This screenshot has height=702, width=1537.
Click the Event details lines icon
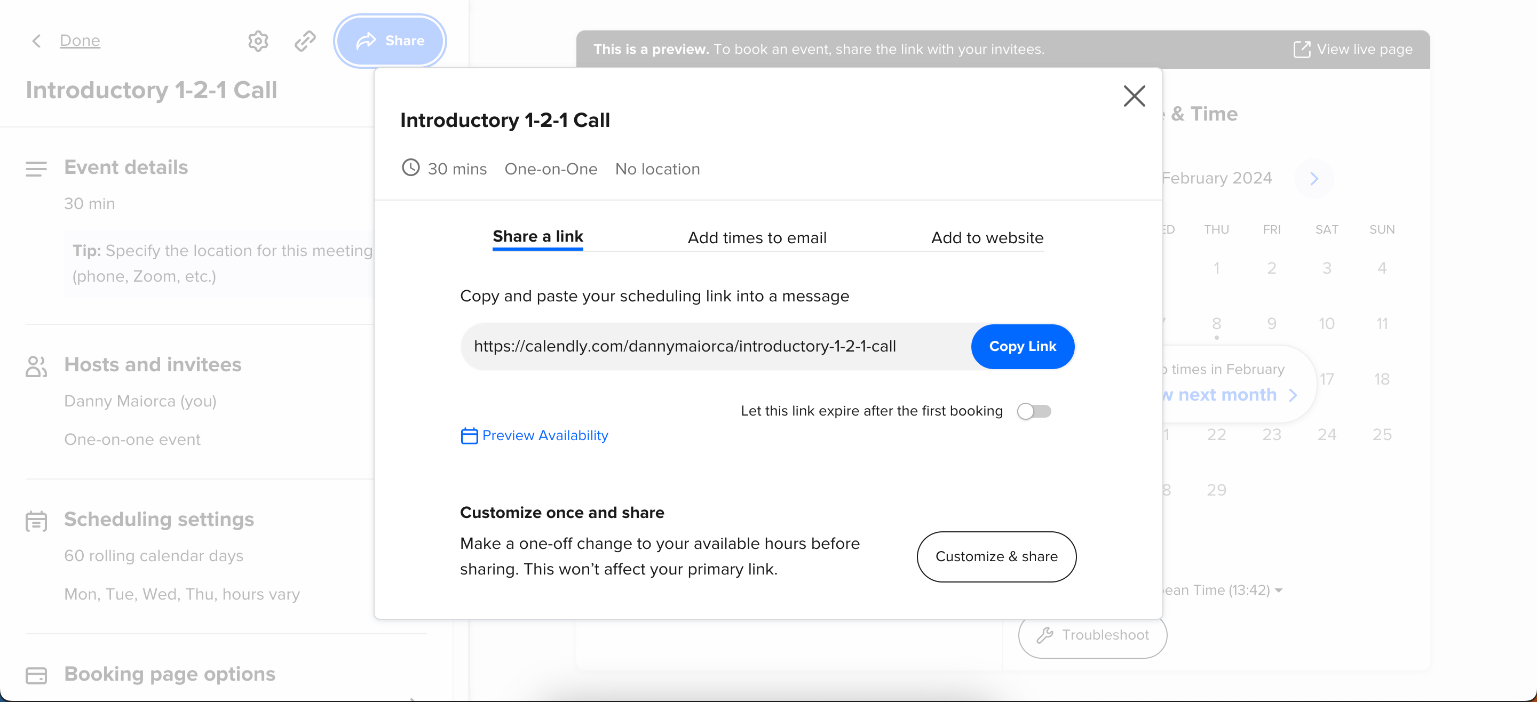[x=36, y=169]
